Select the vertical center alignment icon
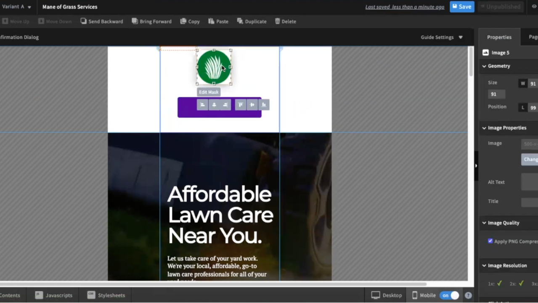Screen dimensions: 538x303 tap(252, 105)
